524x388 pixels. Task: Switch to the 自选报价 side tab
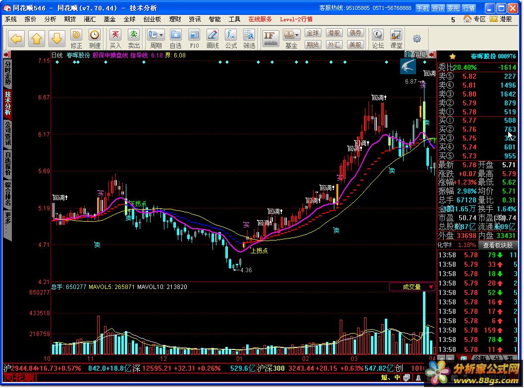8,163
